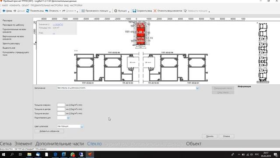Click the element value link in info box
280x158 pixels.
(x=58, y=25)
